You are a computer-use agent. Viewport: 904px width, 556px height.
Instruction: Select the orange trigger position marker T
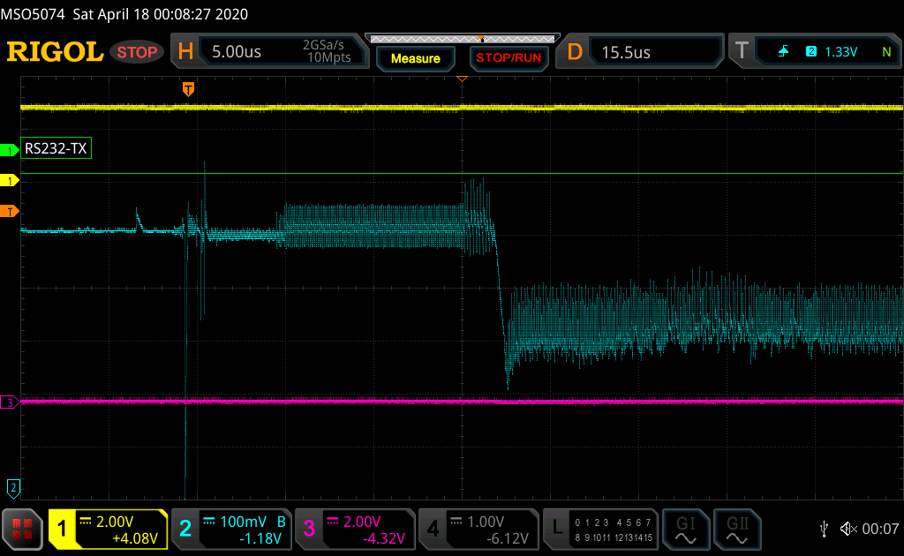[x=187, y=88]
